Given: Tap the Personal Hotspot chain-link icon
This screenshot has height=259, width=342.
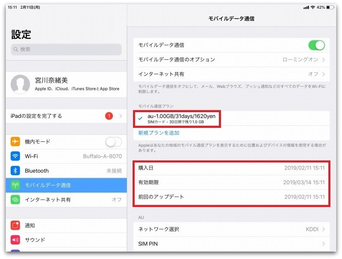Looking at the screenshot, I should (x=15, y=200).
